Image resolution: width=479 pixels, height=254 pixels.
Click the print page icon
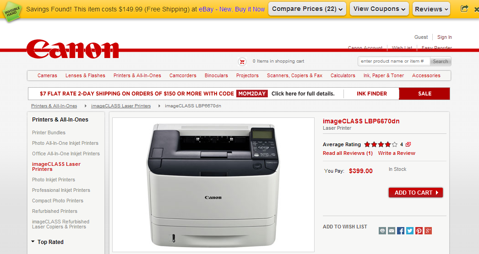click(x=382, y=231)
